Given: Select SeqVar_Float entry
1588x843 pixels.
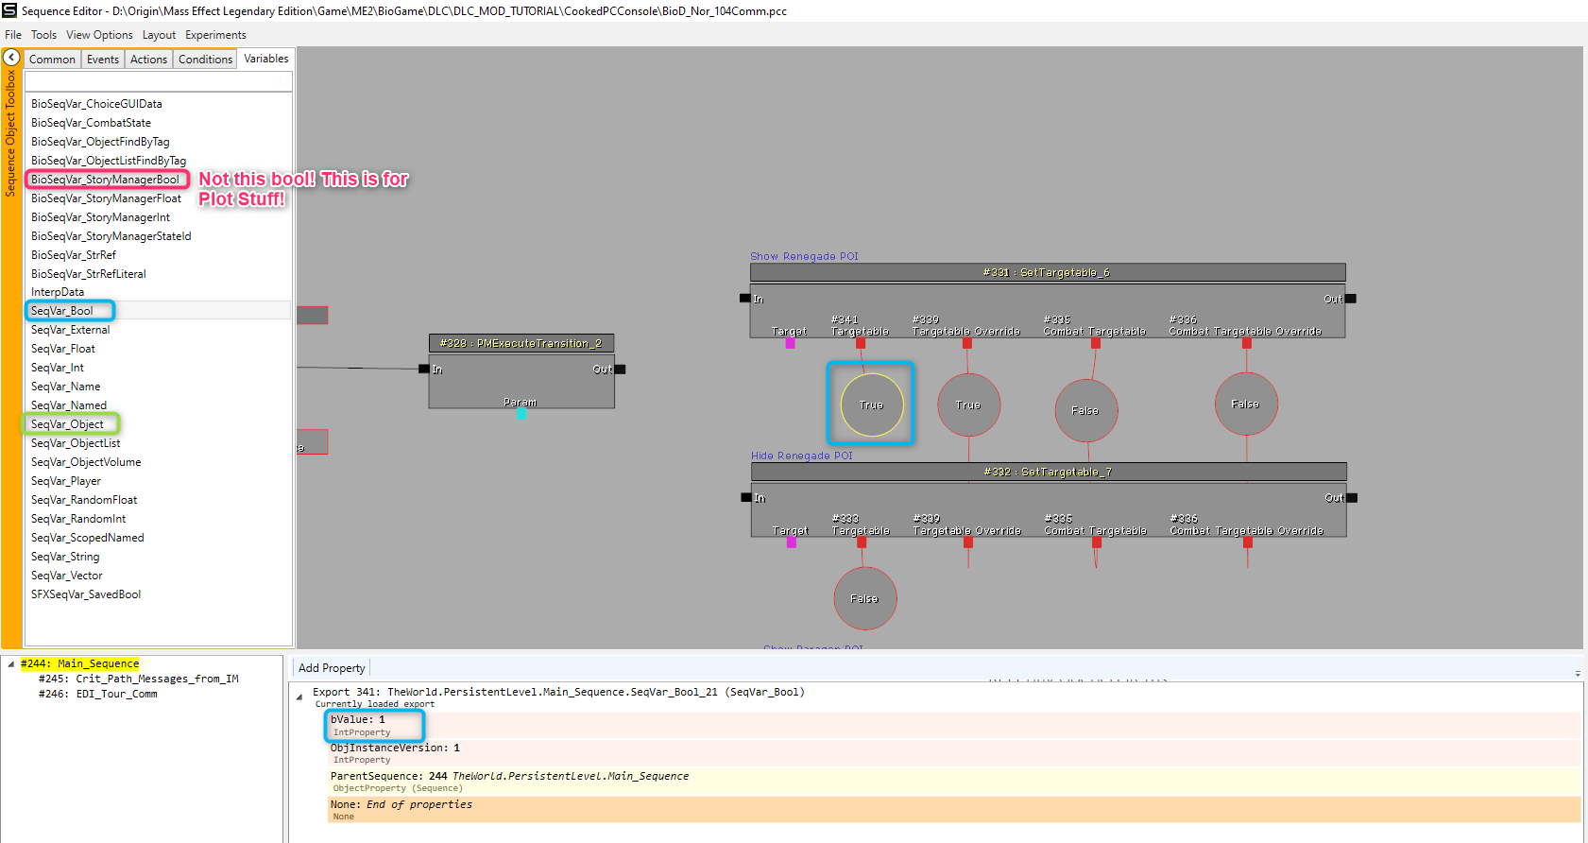Looking at the screenshot, I should click(x=63, y=349).
